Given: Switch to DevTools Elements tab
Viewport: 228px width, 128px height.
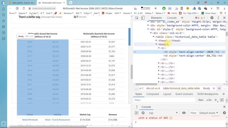Looking at the screenshot, I should click(x=156, y=18).
